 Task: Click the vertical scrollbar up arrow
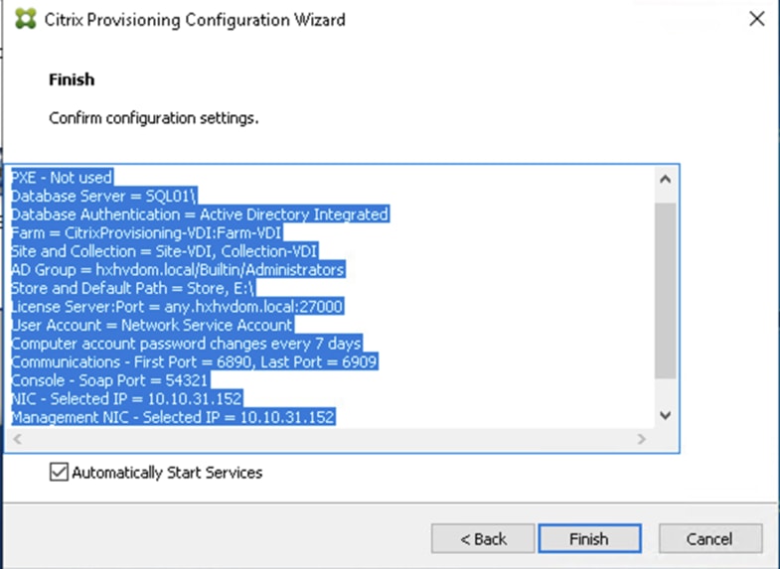tap(665, 179)
